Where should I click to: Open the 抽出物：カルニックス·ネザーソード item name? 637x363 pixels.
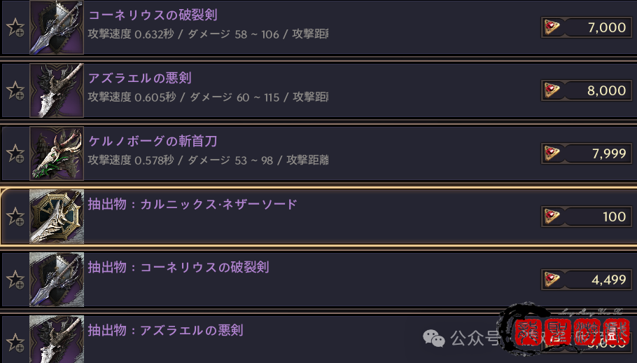coord(192,205)
